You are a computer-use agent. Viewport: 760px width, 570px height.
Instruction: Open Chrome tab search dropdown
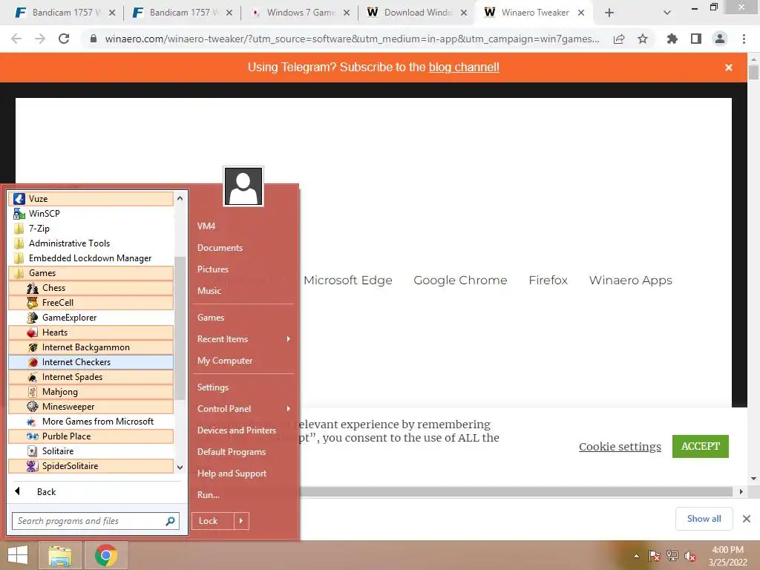coord(667,13)
